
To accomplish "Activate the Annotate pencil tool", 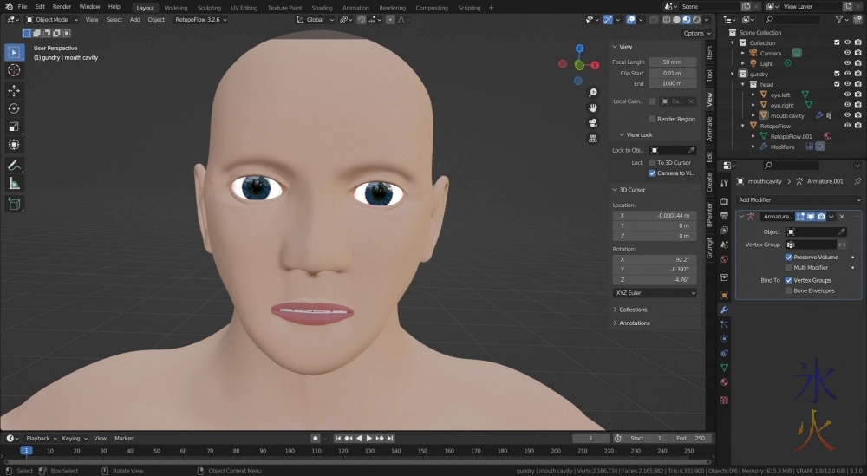I will (14, 165).
